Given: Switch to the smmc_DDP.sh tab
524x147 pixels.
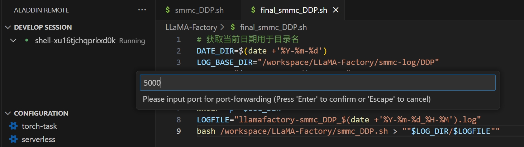Looking at the screenshot, I should coord(199,10).
